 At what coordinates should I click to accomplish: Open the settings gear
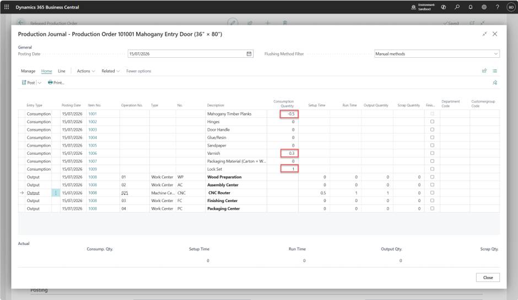click(x=484, y=7)
